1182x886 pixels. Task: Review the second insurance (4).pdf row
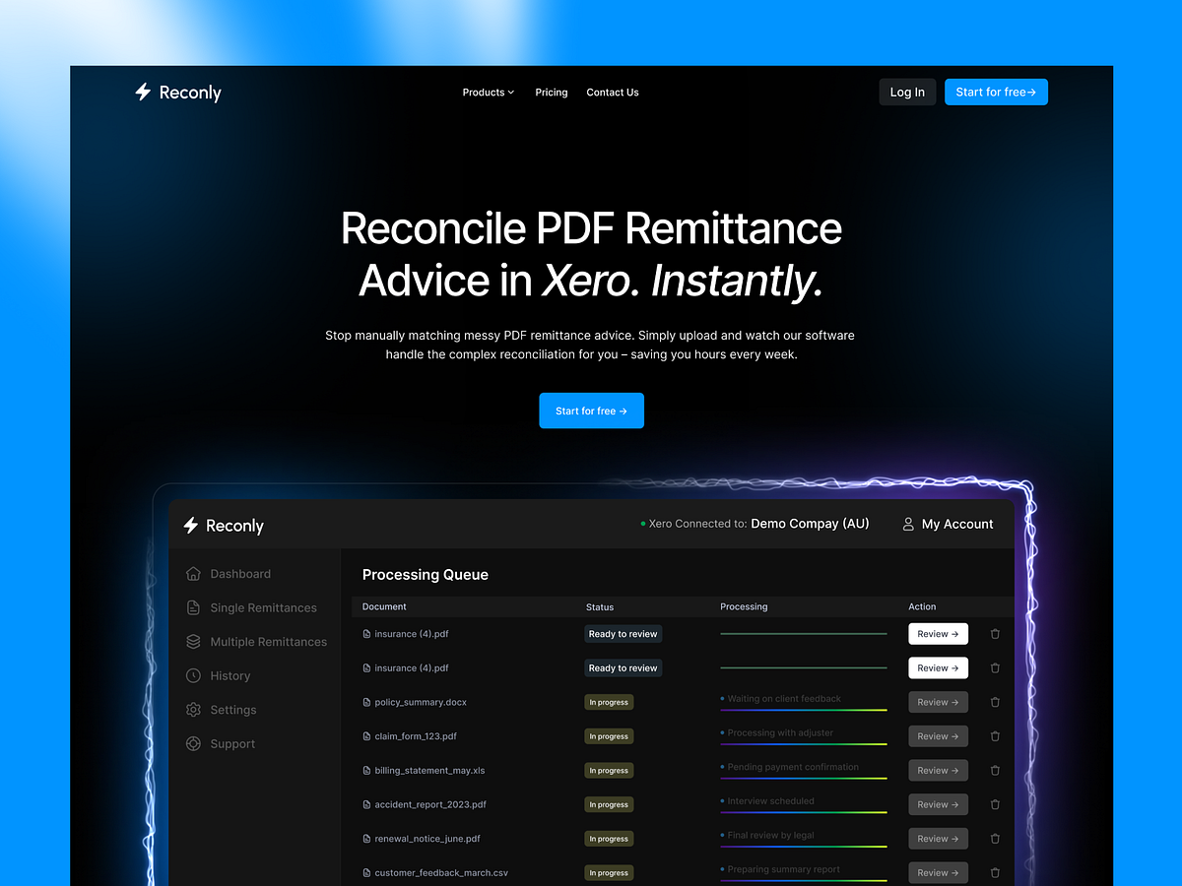(938, 668)
